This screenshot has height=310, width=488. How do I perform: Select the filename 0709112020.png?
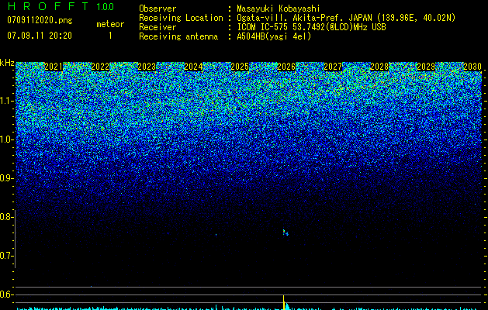pos(40,20)
